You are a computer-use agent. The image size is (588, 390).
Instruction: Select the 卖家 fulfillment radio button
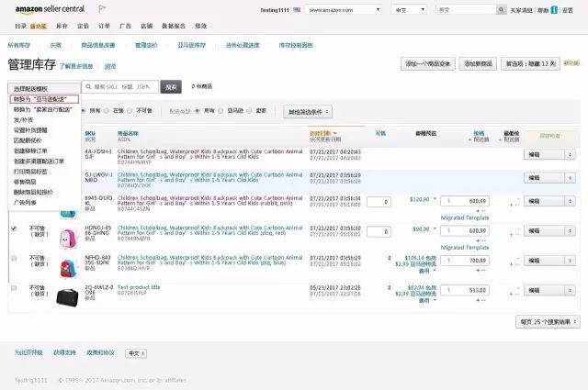249,111
